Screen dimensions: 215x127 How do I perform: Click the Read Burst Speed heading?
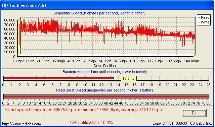104,90
